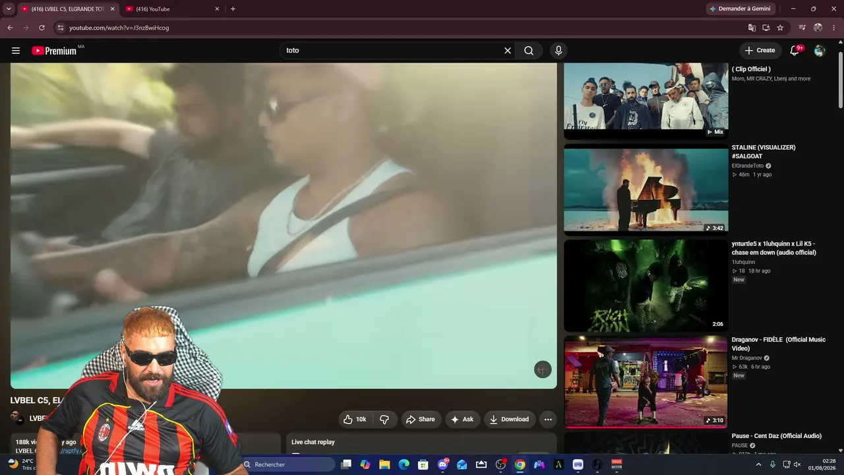Open Discord from the taskbar
This screenshot has height=475, width=844.
[x=443, y=464]
